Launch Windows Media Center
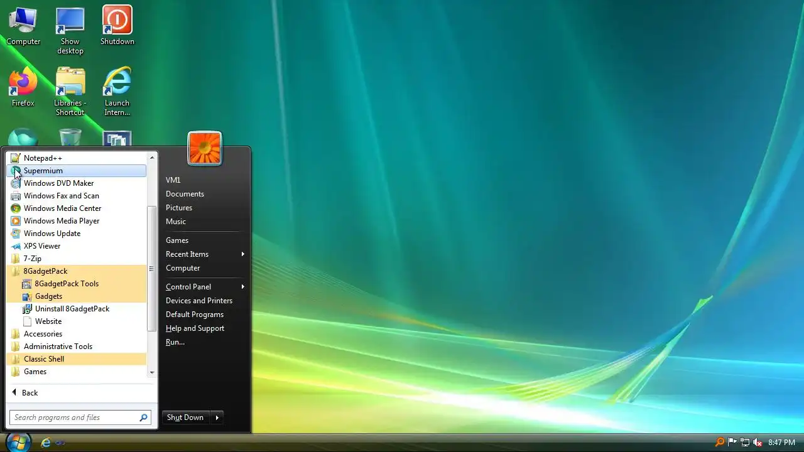Image resolution: width=804 pixels, height=452 pixels. click(x=76, y=208)
